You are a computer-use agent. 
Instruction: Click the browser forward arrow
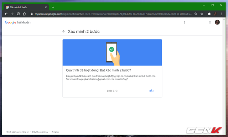(x=12, y=14)
